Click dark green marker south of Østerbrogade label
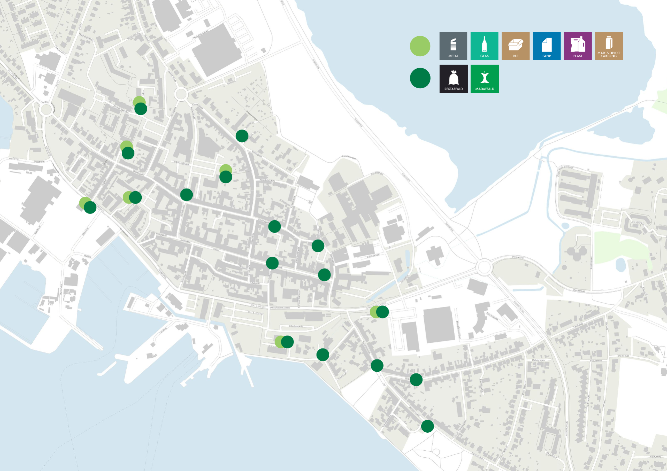This screenshot has width=667, height=471. tap(287, 342)
